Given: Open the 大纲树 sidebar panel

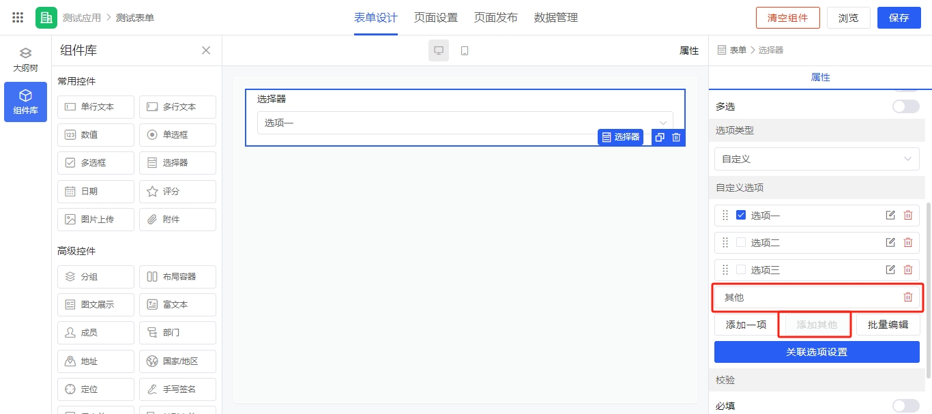Looking at the screenshot, I should coord(25,60).
